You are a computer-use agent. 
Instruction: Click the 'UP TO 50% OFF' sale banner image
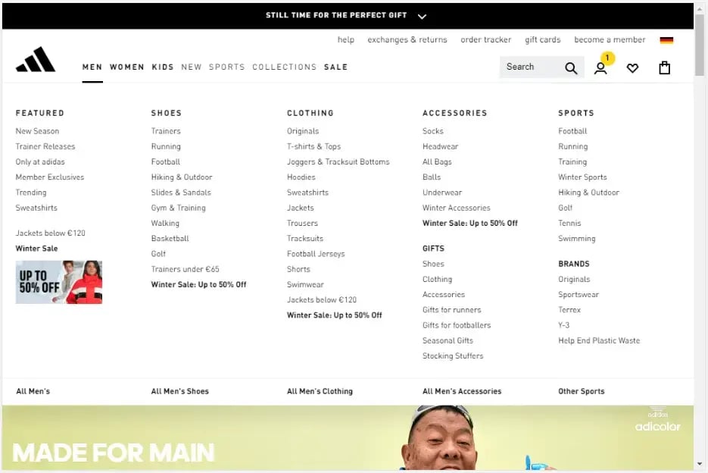[58, 282]
